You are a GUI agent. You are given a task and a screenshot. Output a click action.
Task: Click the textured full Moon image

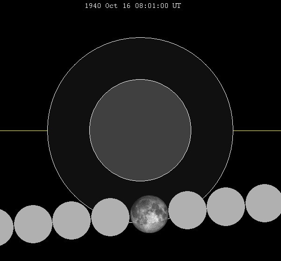[x=149, y=214]
